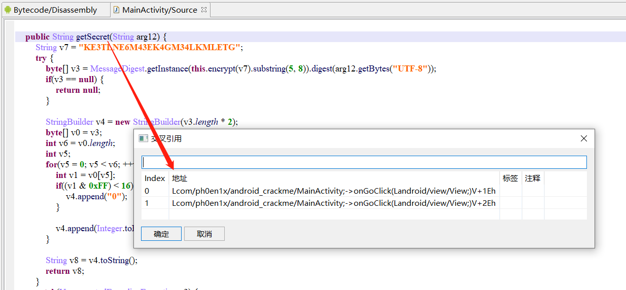Viewport: 626px width, 290px height.
Task: Switch to the Bytecode/Disassembly tab
Action: tap(54, 10)
